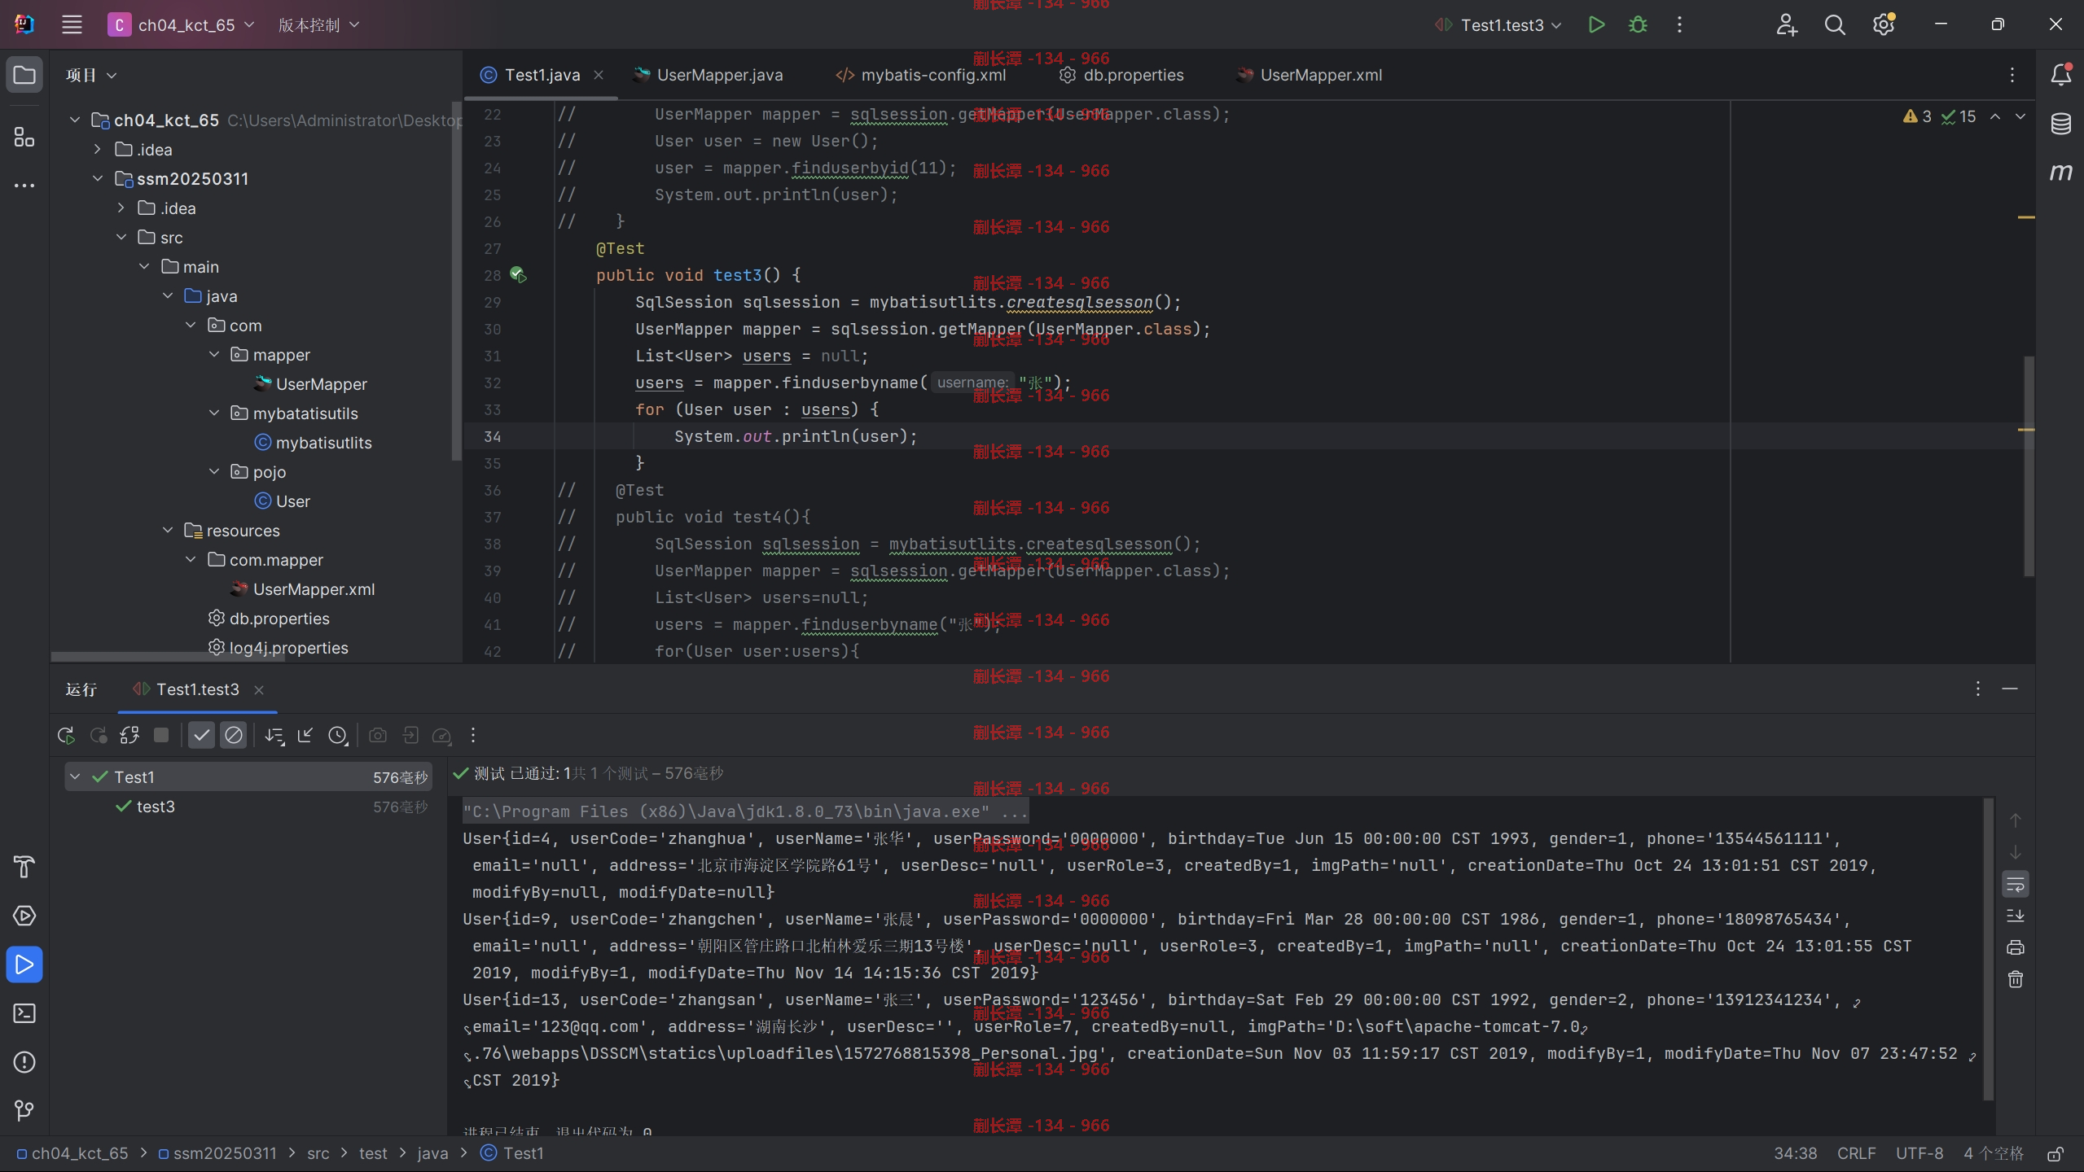Open 版本控制 dropdown
2084x1172 pixels.
[x=318, y=24]
